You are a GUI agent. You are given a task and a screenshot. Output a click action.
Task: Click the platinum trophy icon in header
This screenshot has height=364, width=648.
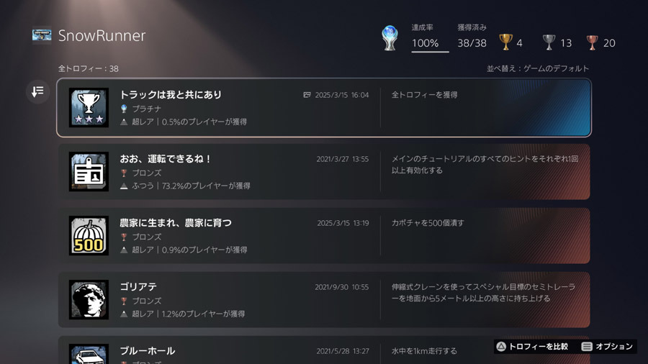point(390,38)
